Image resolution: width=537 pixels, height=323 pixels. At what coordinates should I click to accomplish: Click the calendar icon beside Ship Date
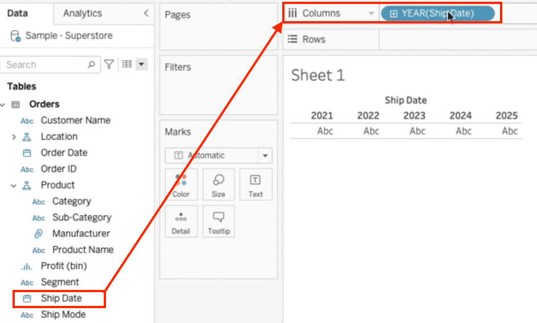[27, 298]
